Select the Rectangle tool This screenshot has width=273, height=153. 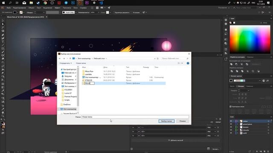[3, 48]
